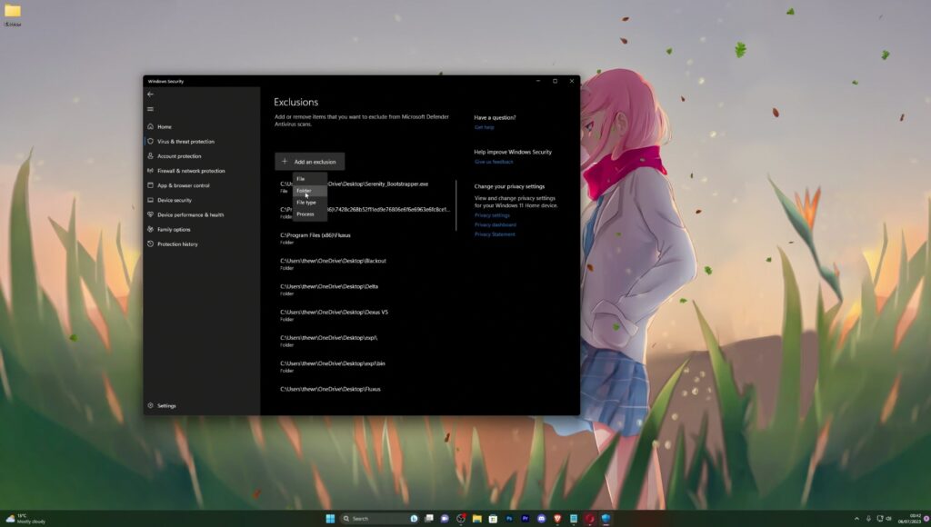
Task: Open Photoshop from the taskbar
Action: 509,519
